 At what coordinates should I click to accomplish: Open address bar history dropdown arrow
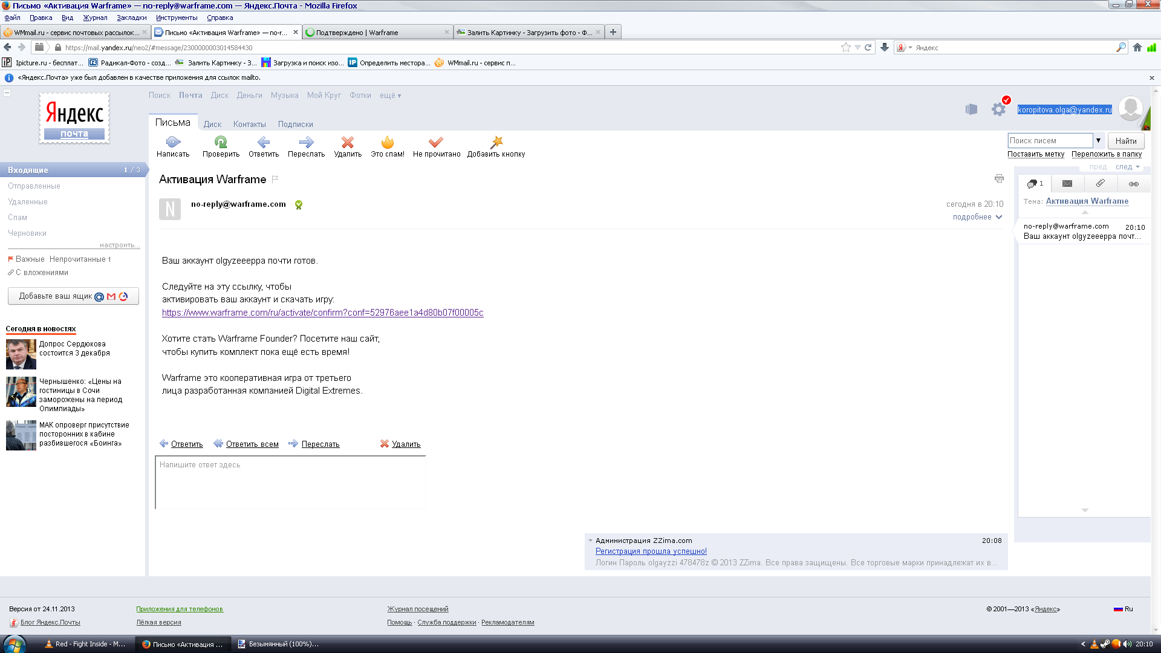click(x=857, y=47)
